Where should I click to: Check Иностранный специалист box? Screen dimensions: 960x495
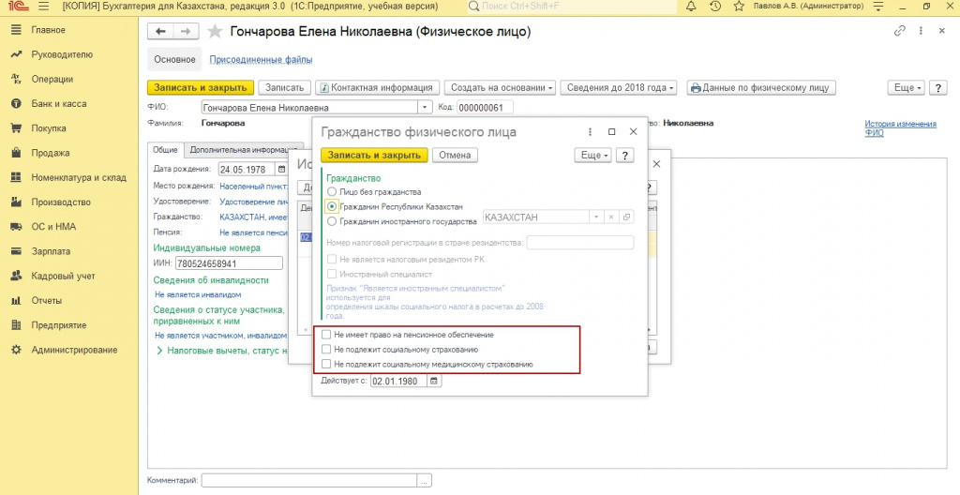[332, 275]
